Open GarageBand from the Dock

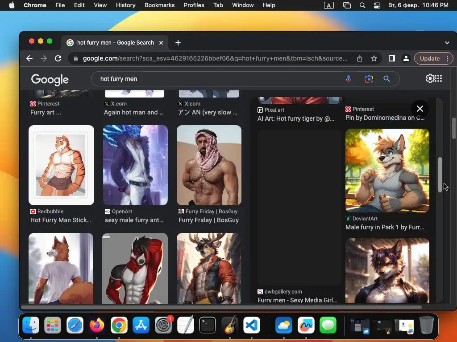(230, 325)
